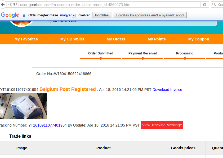The image size is (223, 158).
Task: Open the My Favorites tab
Action: pos(26,39)
